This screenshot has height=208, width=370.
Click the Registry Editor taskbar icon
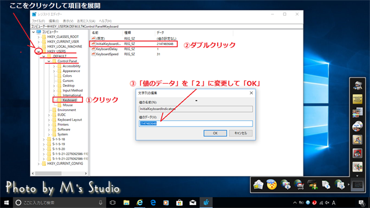206,203
